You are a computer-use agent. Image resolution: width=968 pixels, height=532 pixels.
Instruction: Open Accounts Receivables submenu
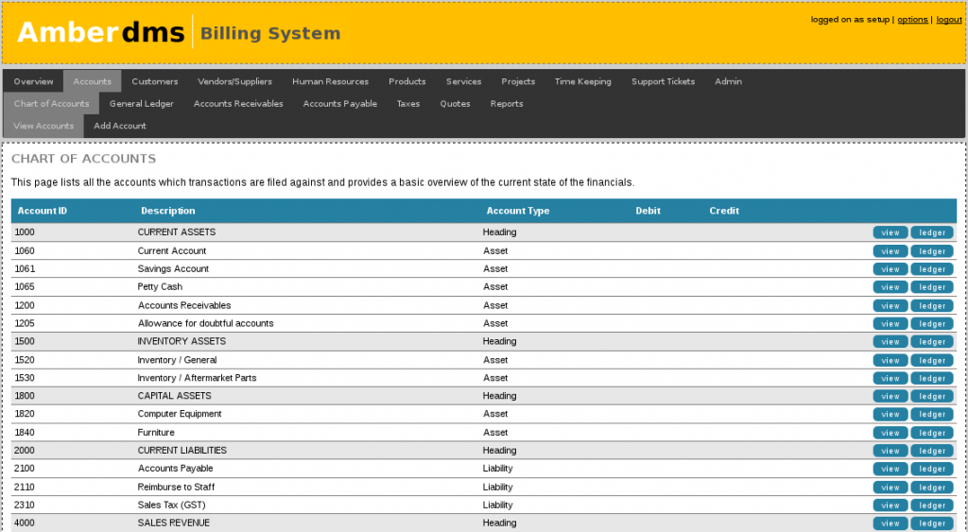tap(238, 104)
